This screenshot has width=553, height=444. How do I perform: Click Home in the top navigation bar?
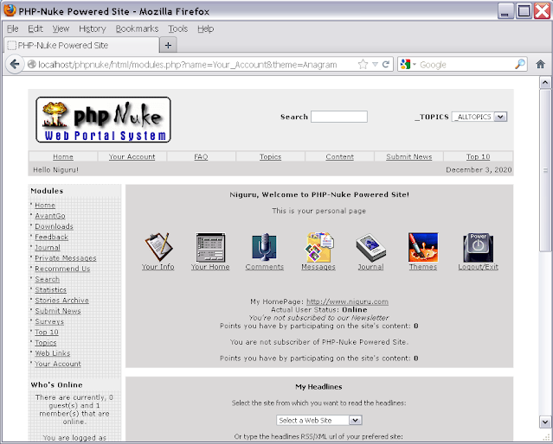[x=63, y=156]
